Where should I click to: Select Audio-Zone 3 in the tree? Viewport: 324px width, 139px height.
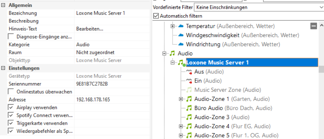pyautogui.click(x=212, y=117)
